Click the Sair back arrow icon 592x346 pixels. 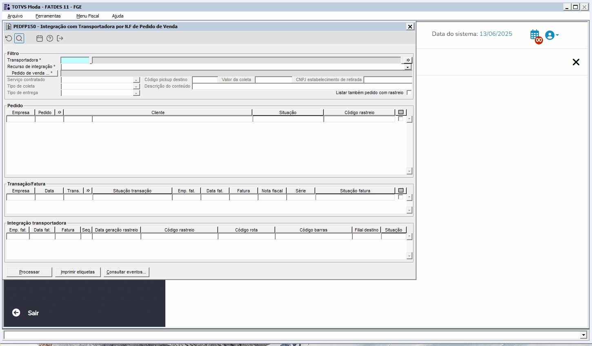click(16, 313)
